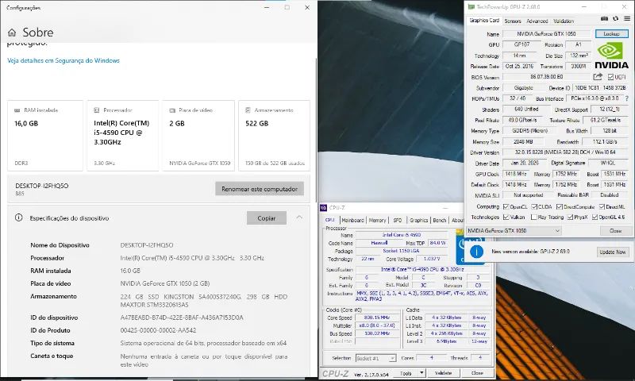Open Veja detalhes em Segurança do Windows link
Viewport: 635px width, 381px height.
(x=63, y=60)
